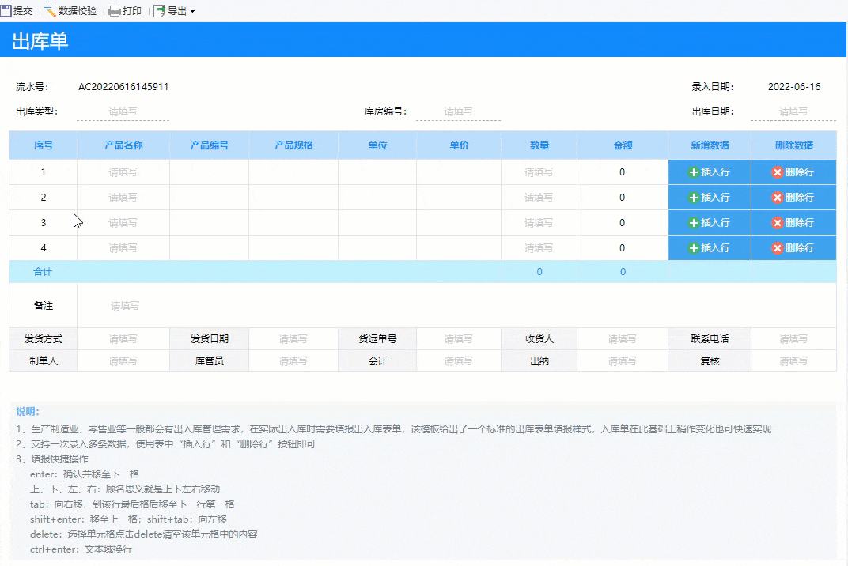This screenshot has width=848, height=566.
Task: Click quantity cell in row 1
Action: pyautogui.click(x=539, y=172)
